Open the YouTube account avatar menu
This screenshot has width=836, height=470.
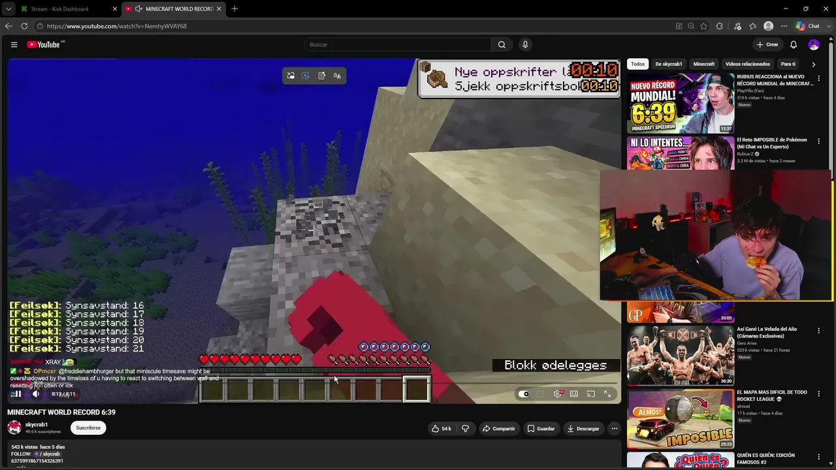(x=814, y=44)
